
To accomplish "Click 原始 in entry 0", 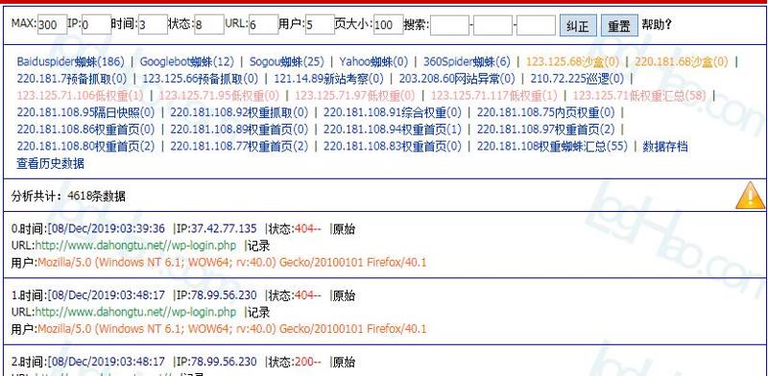I will 344,229.
